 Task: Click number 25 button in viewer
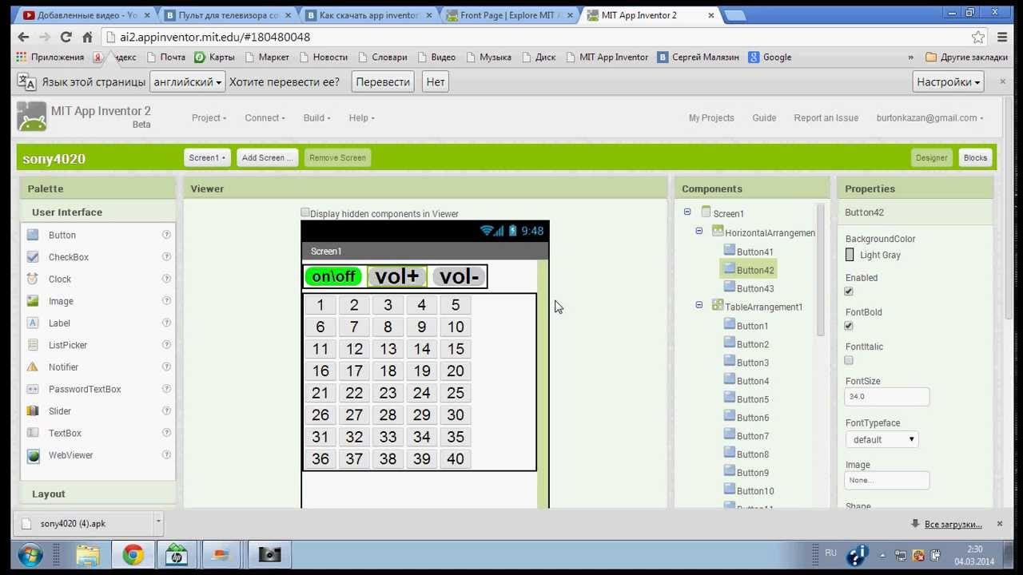[x=456, y=393]
